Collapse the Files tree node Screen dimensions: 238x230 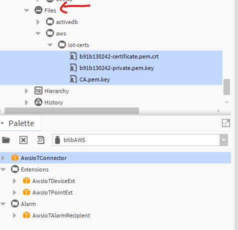[26, 10]
